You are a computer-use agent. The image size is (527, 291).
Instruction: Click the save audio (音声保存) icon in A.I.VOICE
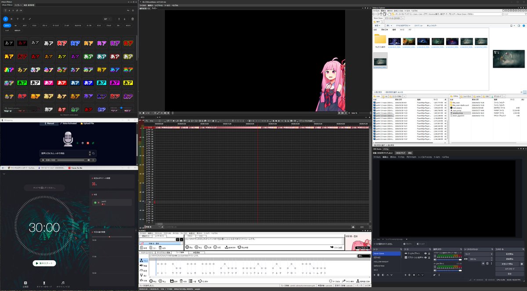(227, 247)
